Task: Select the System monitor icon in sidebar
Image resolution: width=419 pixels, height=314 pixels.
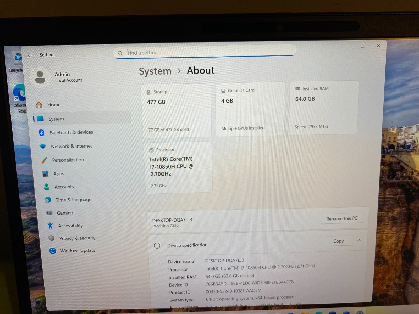Action: 40,119
